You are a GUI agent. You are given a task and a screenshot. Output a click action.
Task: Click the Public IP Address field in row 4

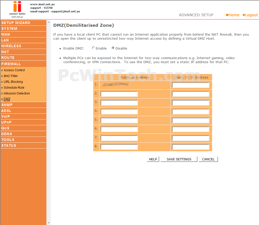point(119,112)
